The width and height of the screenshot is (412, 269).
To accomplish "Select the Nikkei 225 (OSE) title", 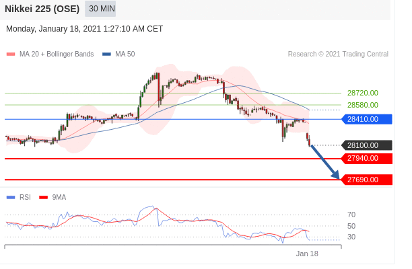I will point(42,9).
